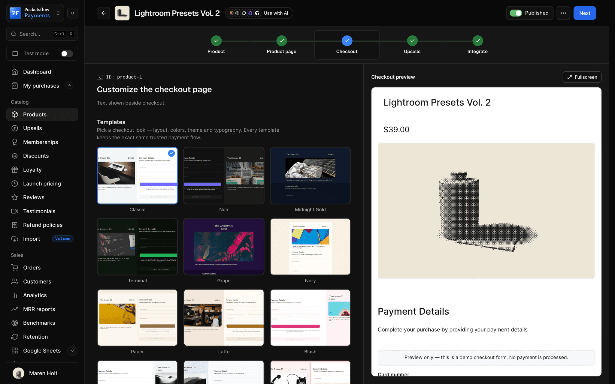615x384 pixels.
Task: Select the Noir checkout template
Action: (224, 175)
